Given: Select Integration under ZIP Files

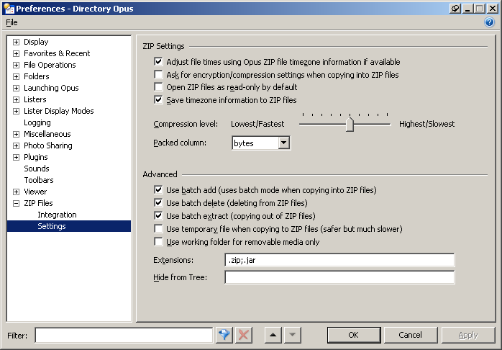Looking at the screenshot, I should [57, 215].
